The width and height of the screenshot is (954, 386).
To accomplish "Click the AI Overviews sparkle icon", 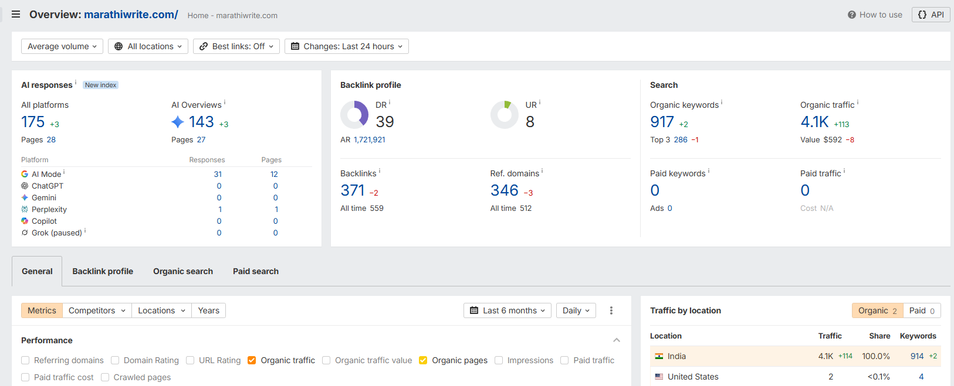I will (178, 122).
